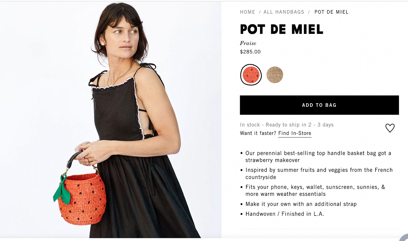
Task: Select the red Fraise strawberry swatch
Action: [x=251, y=75]
